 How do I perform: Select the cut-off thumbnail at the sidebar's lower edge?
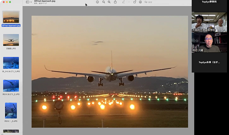11,131
